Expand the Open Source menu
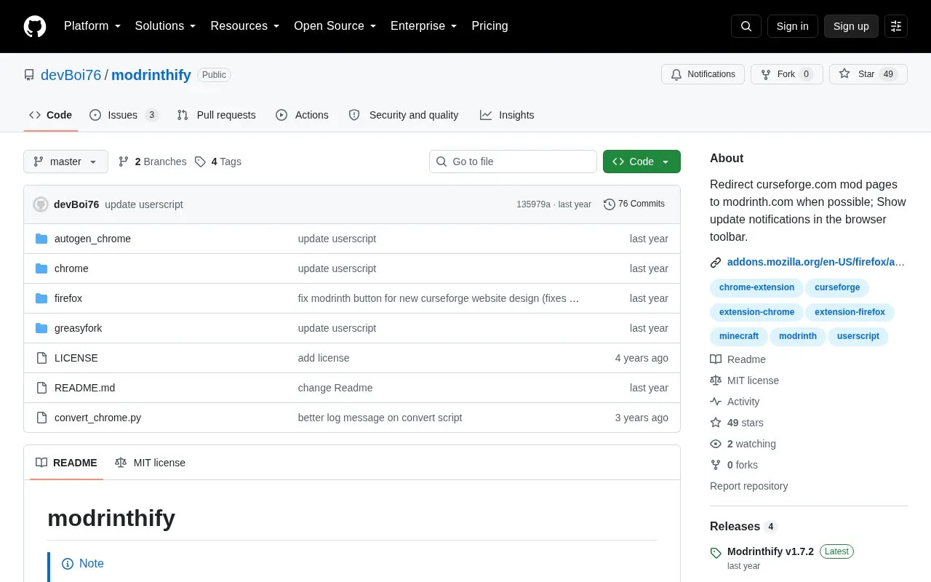This screenshot has height=582, width=931. 335,26
